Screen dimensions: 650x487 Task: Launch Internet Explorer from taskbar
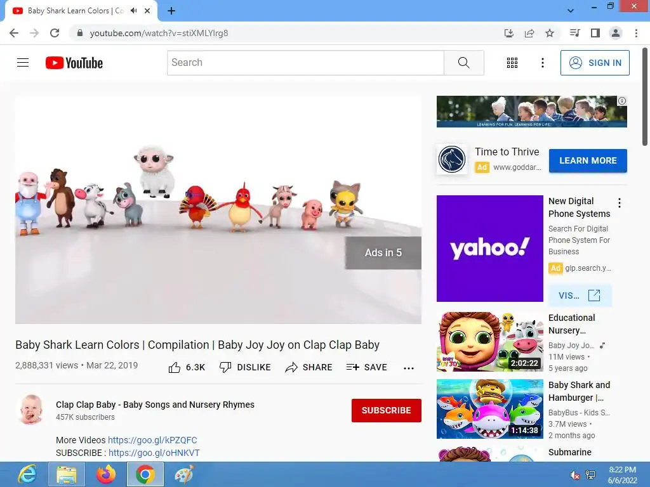pyautogui.click(x=27, y=474)
